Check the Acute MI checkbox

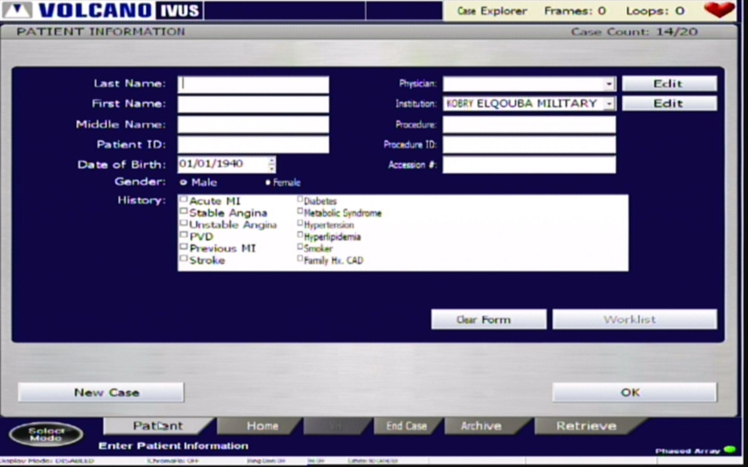183,199
